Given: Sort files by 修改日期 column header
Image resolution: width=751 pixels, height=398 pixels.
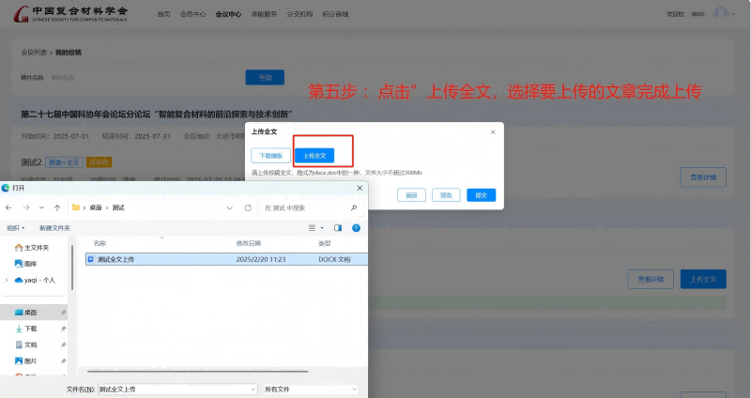Looking at the screenshot, I should [x=250, y=243].
